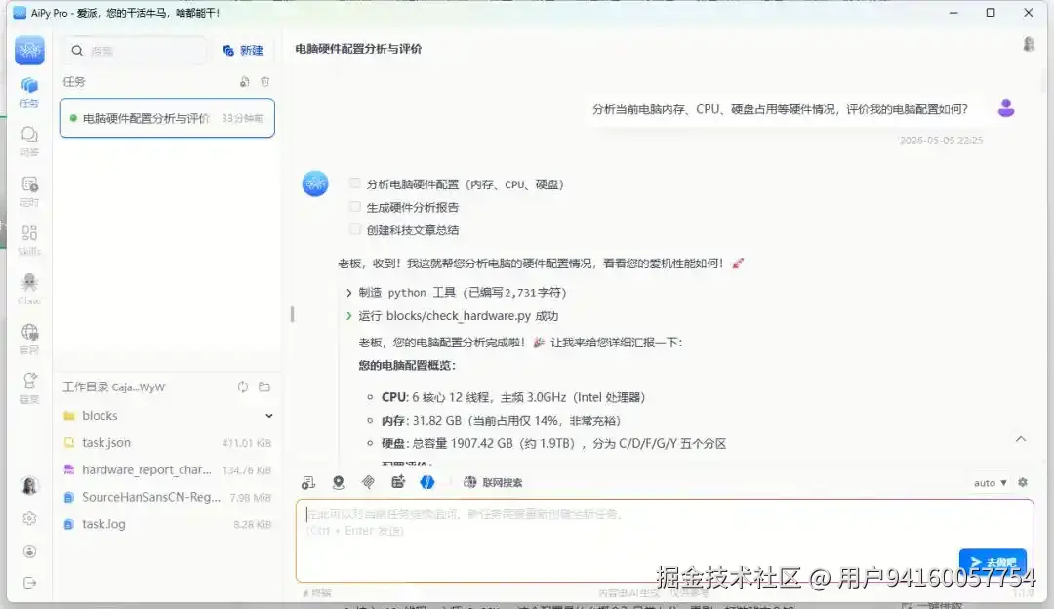
Task: Click the blue 去做吧 send button
Action: click(x=993, y=562)
